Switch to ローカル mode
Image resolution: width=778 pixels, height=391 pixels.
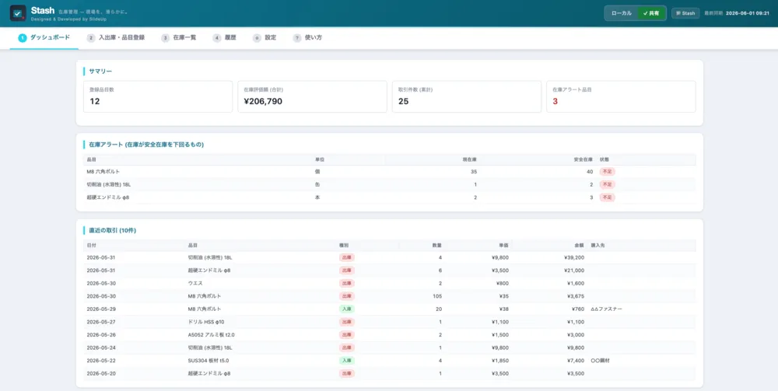point(621,13)
